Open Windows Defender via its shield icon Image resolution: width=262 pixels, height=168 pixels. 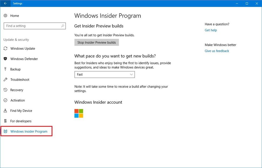[x=6, y=59]
